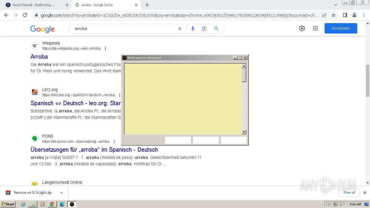Screen dimensions: 370x208
Task: Open a new browser tab
Action: click(147, 5)
